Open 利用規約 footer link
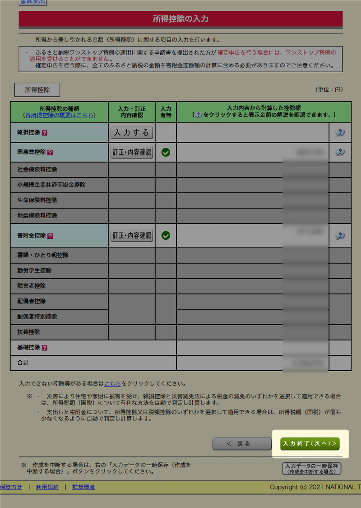This screenshot has width=361, height=508. coord(47,487)
